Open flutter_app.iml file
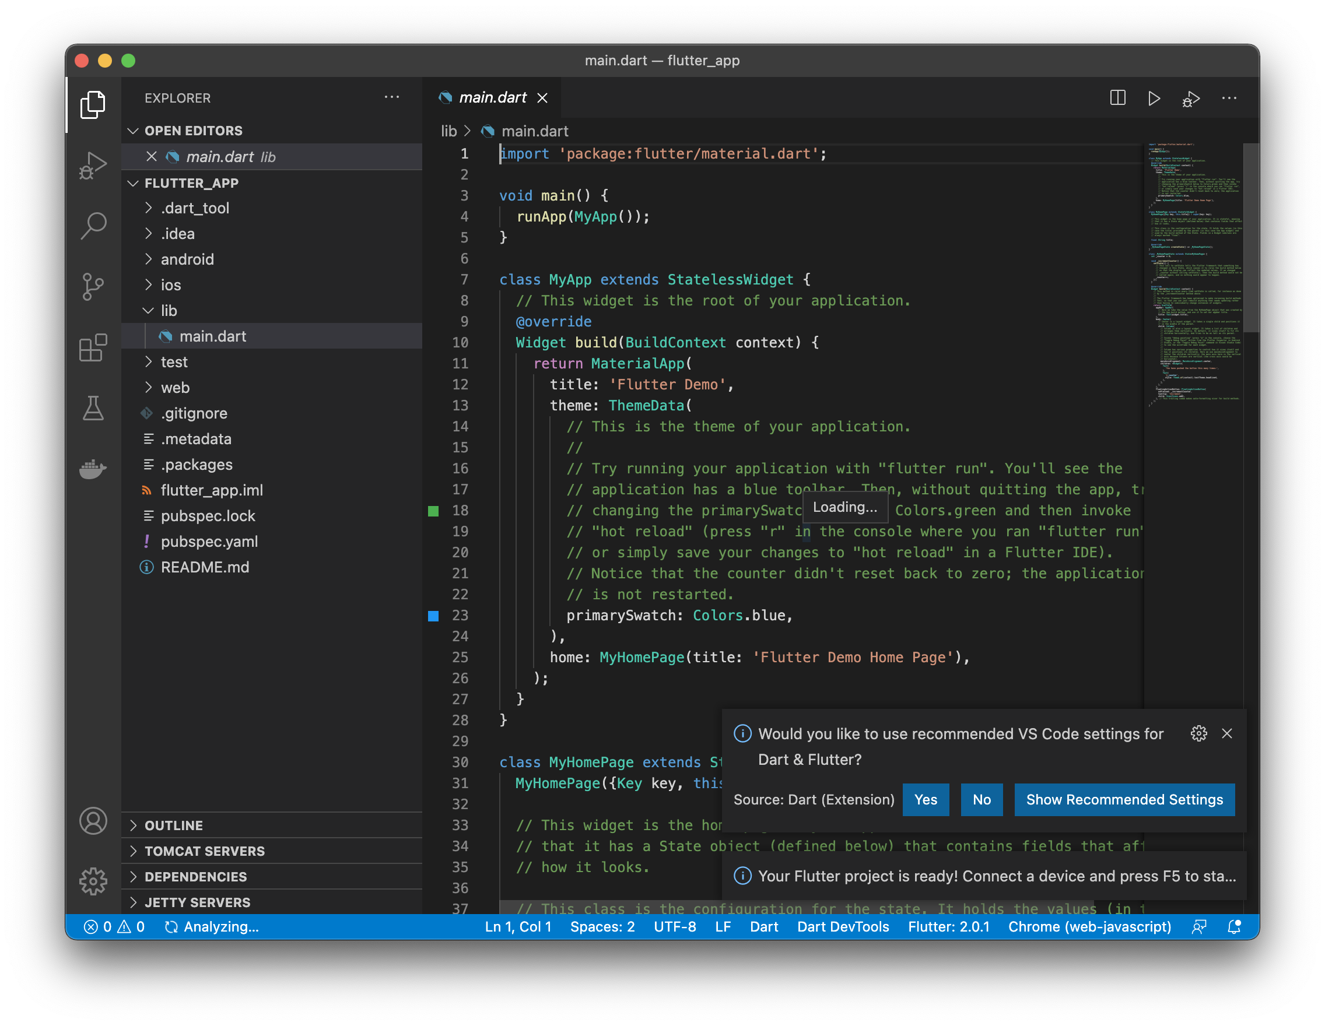Viewport: 1325px width, 1026px height. coord(272,490)
